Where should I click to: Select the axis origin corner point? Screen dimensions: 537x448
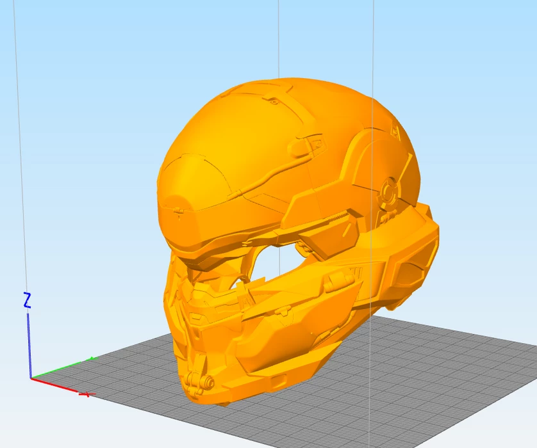pyautogui.click(x=31, y=378)
